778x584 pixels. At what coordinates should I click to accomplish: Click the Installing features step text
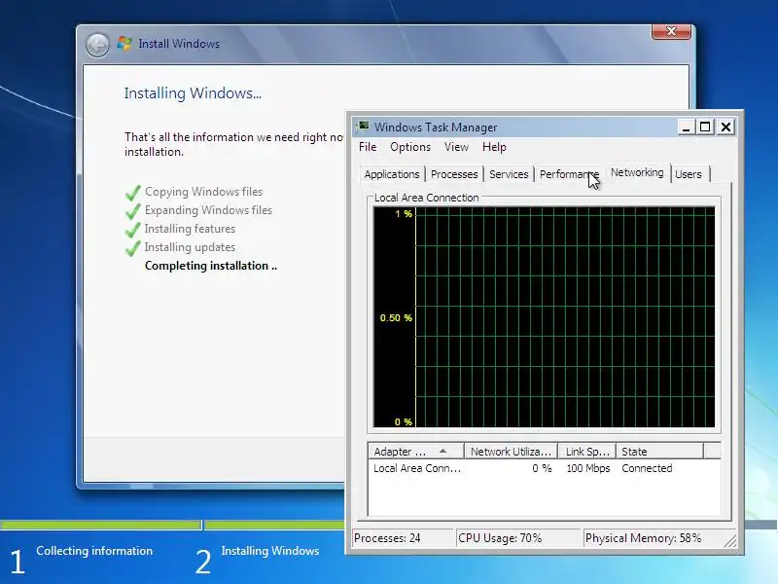tap(190, 229)
